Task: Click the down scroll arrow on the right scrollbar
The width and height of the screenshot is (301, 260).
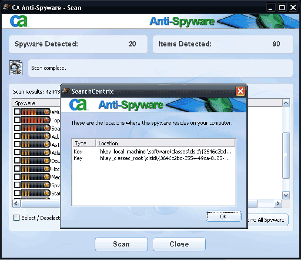Action: point(286,195)
